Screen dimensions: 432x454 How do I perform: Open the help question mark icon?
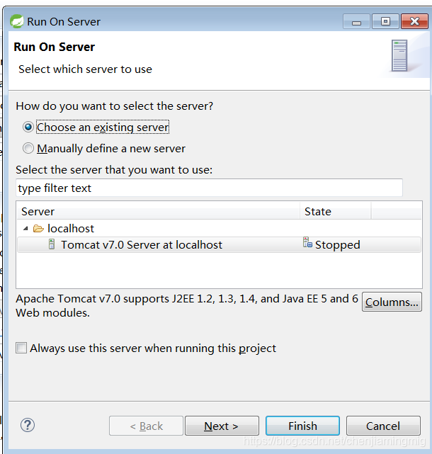click(x=28, y=425)
